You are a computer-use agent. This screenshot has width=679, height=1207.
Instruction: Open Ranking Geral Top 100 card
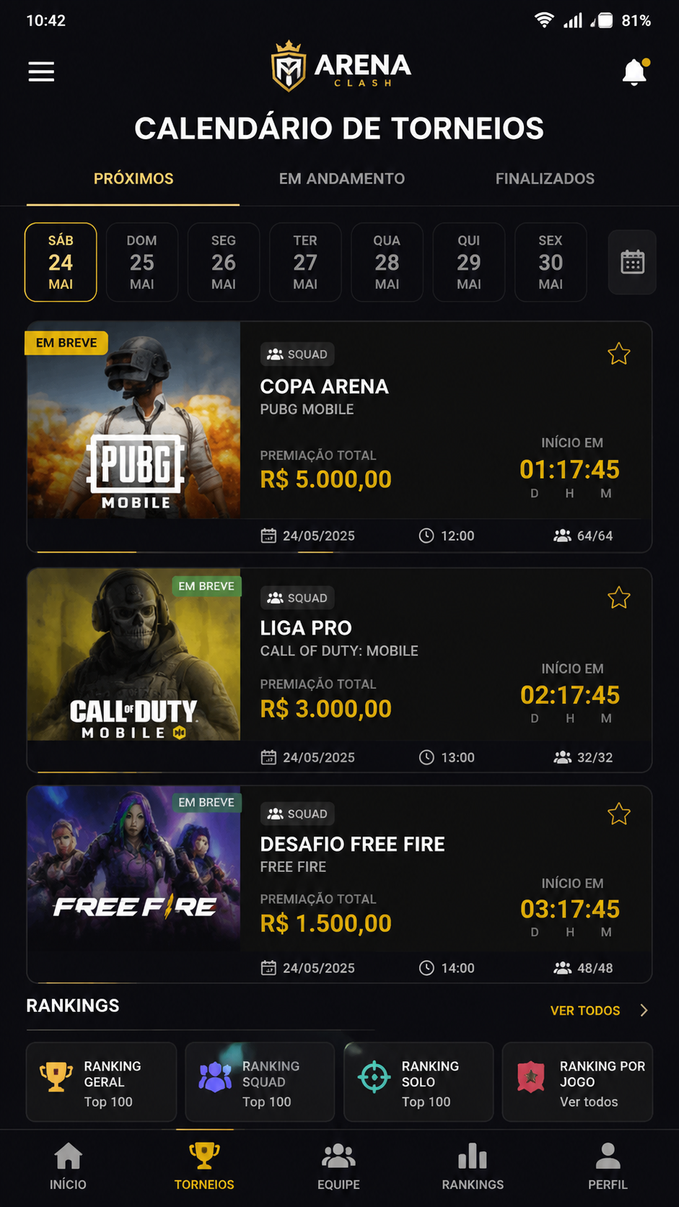click(102, 1082)
